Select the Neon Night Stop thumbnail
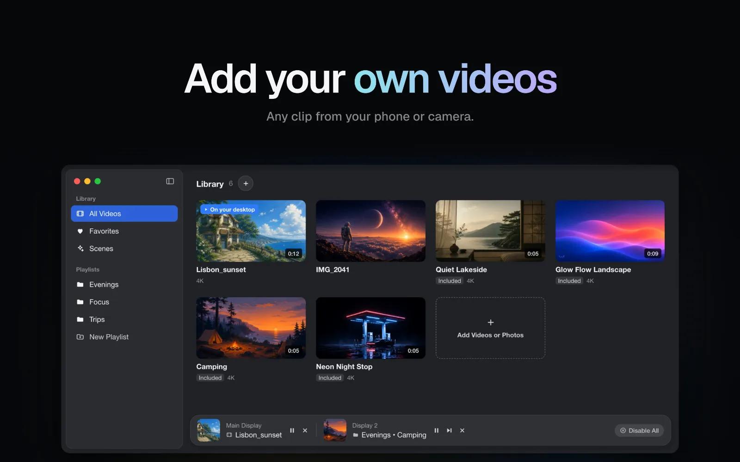The width and height of the screenshot is (740, 462). tap(370, 328)
